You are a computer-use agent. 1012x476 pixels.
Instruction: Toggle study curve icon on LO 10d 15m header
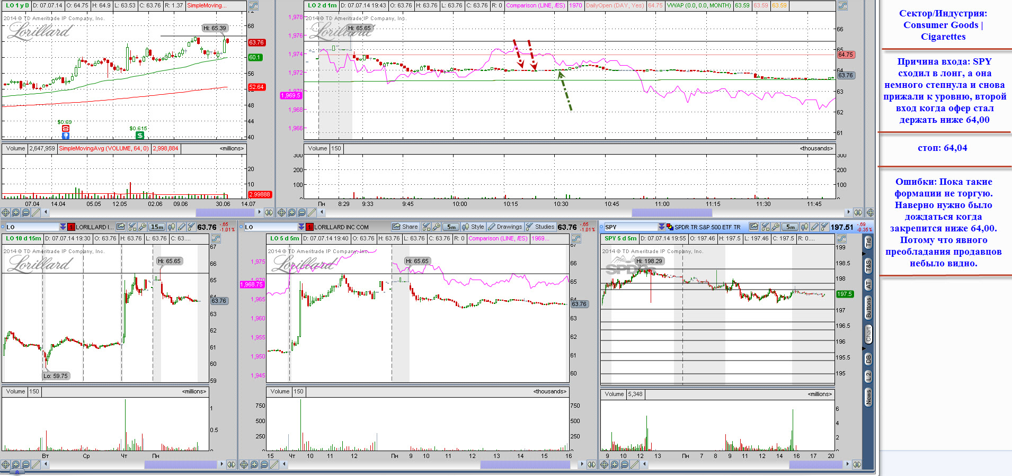tap(216, 239)
